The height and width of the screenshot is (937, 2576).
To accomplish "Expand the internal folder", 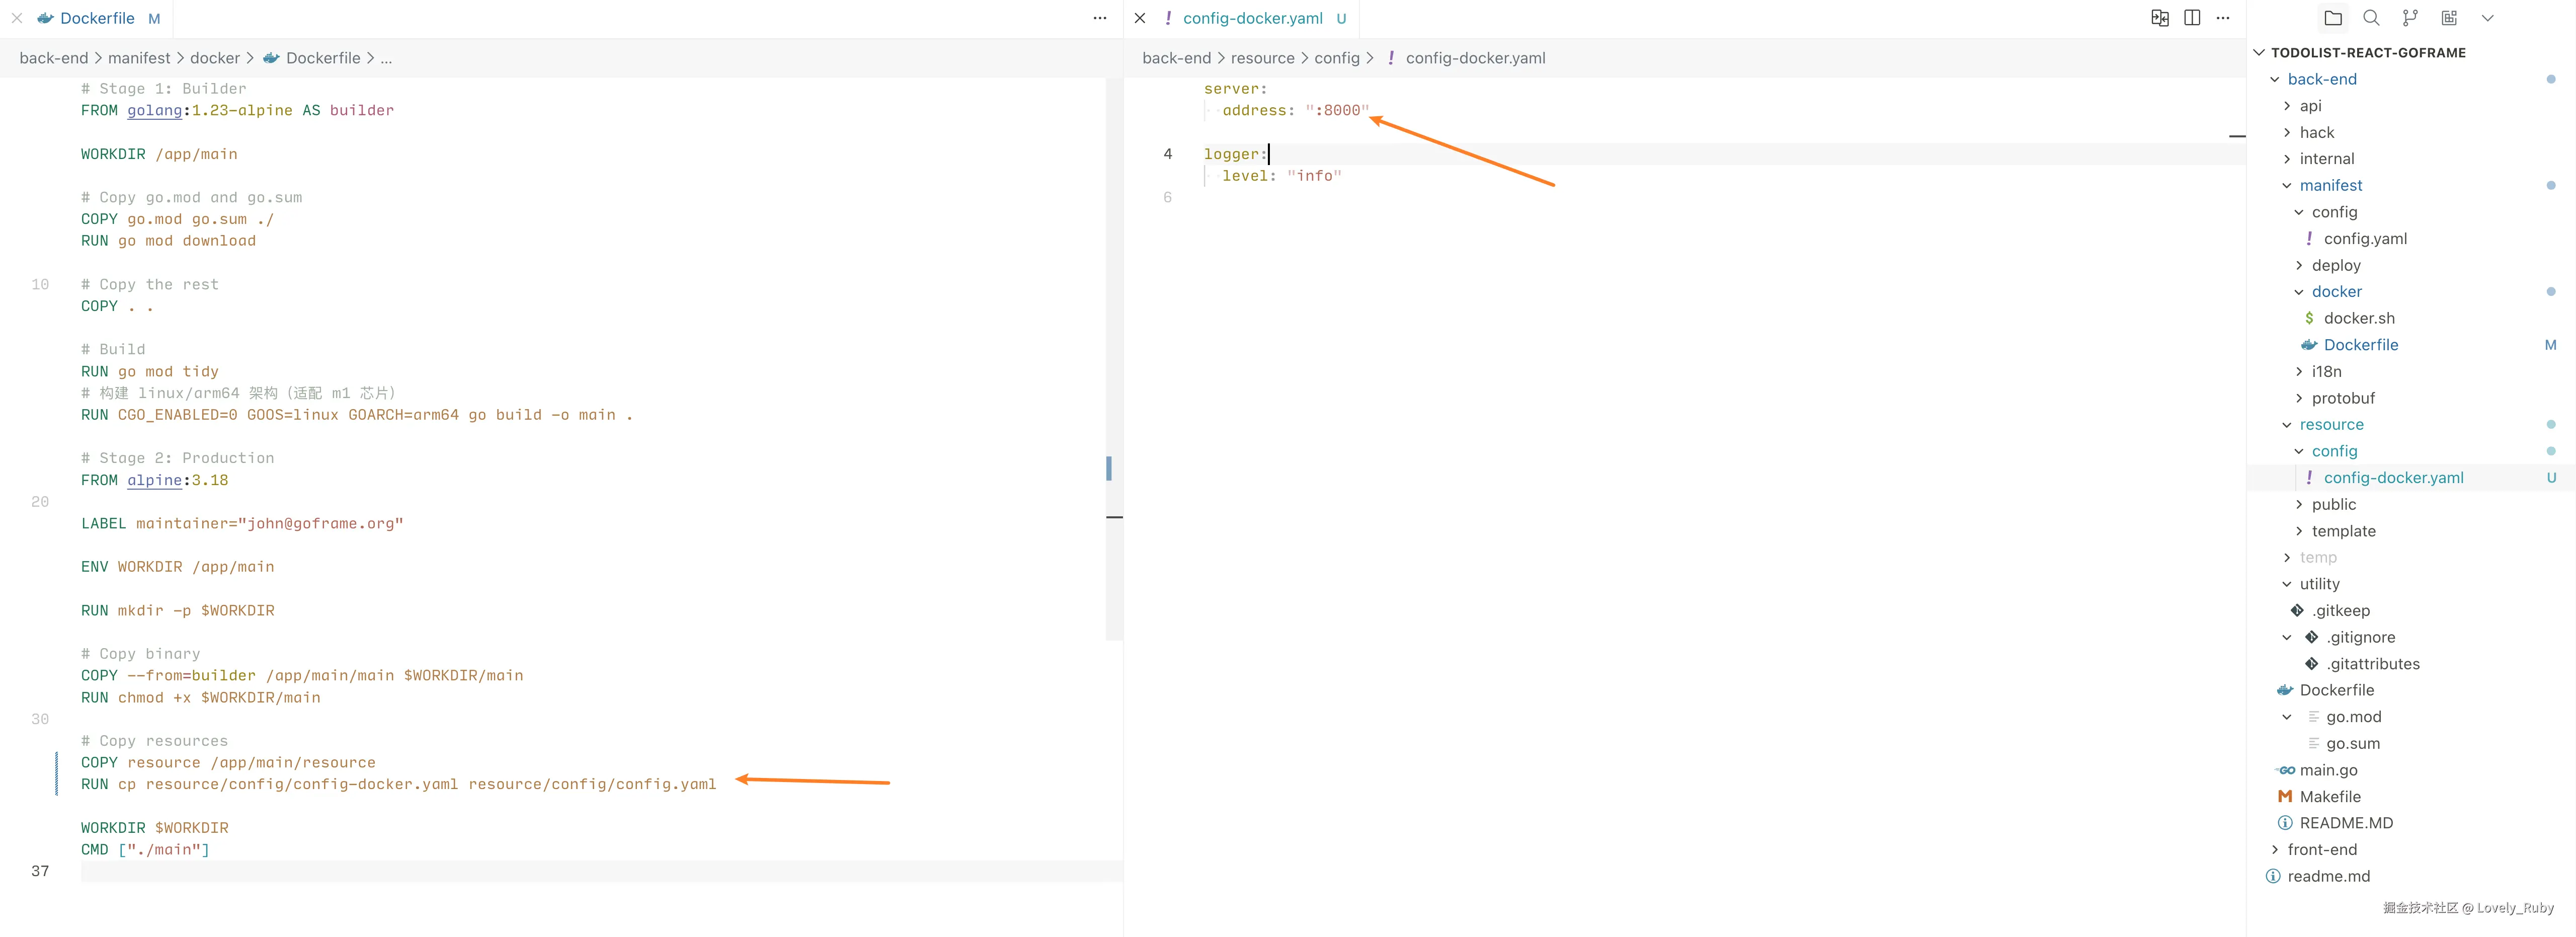I will (2287, 158).
